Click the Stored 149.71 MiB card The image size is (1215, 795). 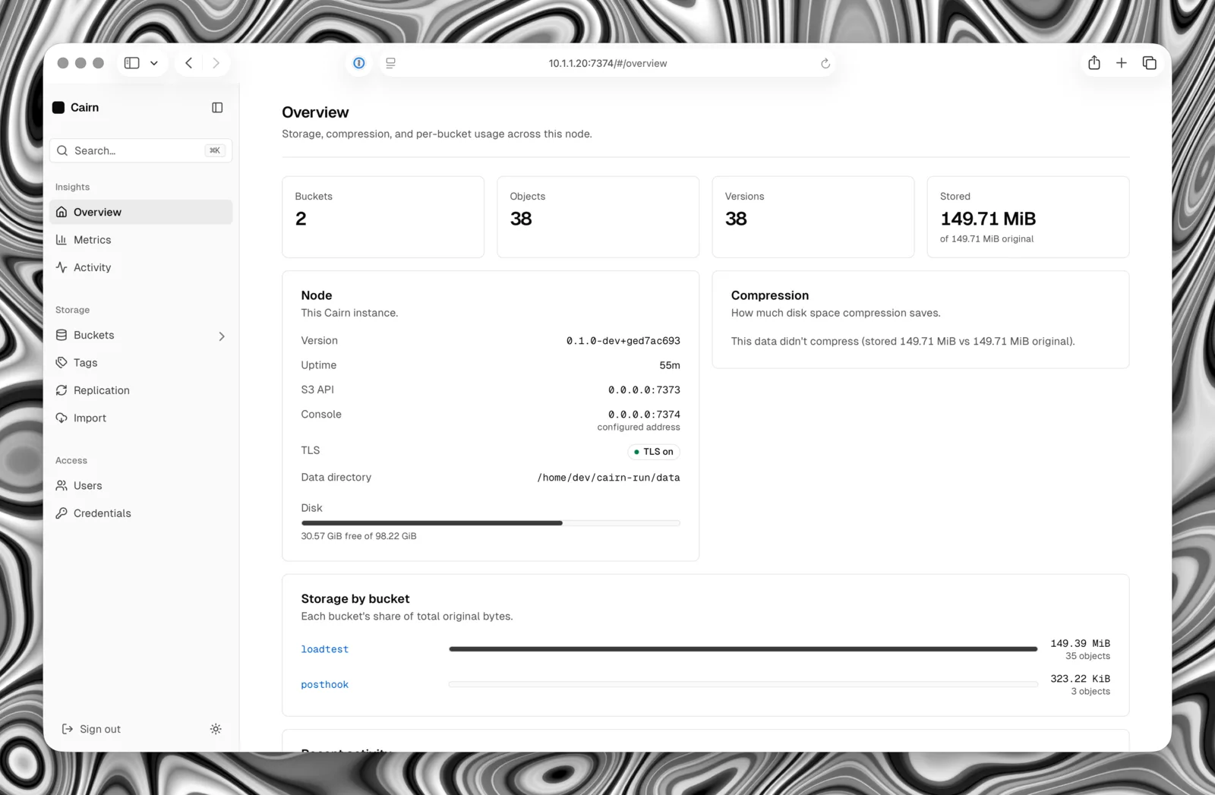point(1028,217)
